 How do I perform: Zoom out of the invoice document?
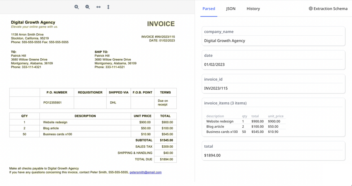click(87, 7)
